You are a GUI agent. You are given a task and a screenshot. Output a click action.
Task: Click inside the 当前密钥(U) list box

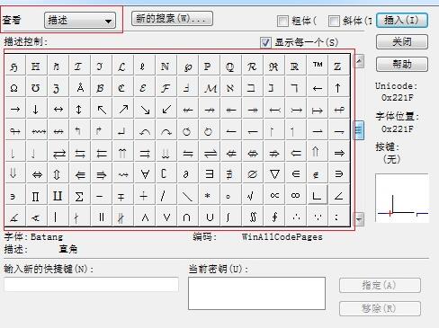256,293
